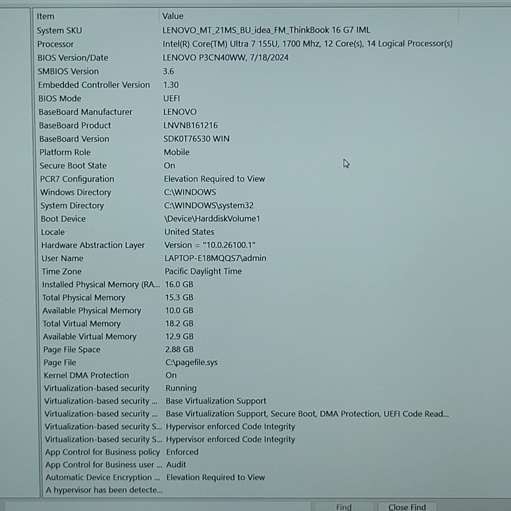Select the SMBIOS Version row
This screenshot has height=511, width=511.
pyautogui.click(x=68, y=72)
